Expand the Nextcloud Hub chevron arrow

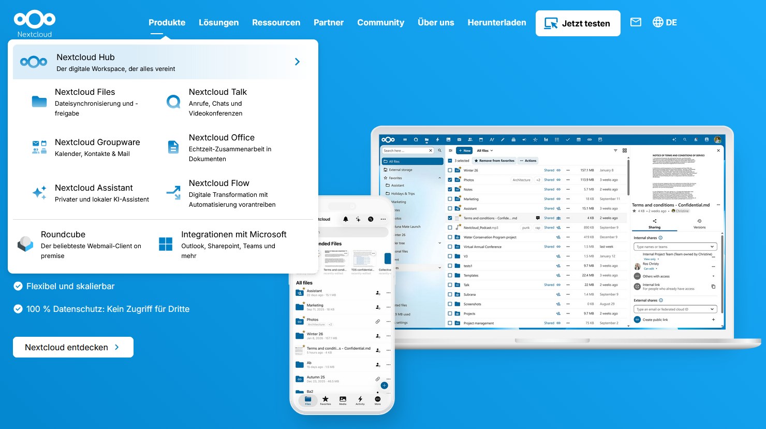[297, 62]
